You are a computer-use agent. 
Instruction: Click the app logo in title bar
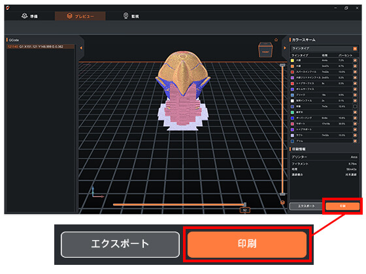pyautogui.click(x=8, y=8)
